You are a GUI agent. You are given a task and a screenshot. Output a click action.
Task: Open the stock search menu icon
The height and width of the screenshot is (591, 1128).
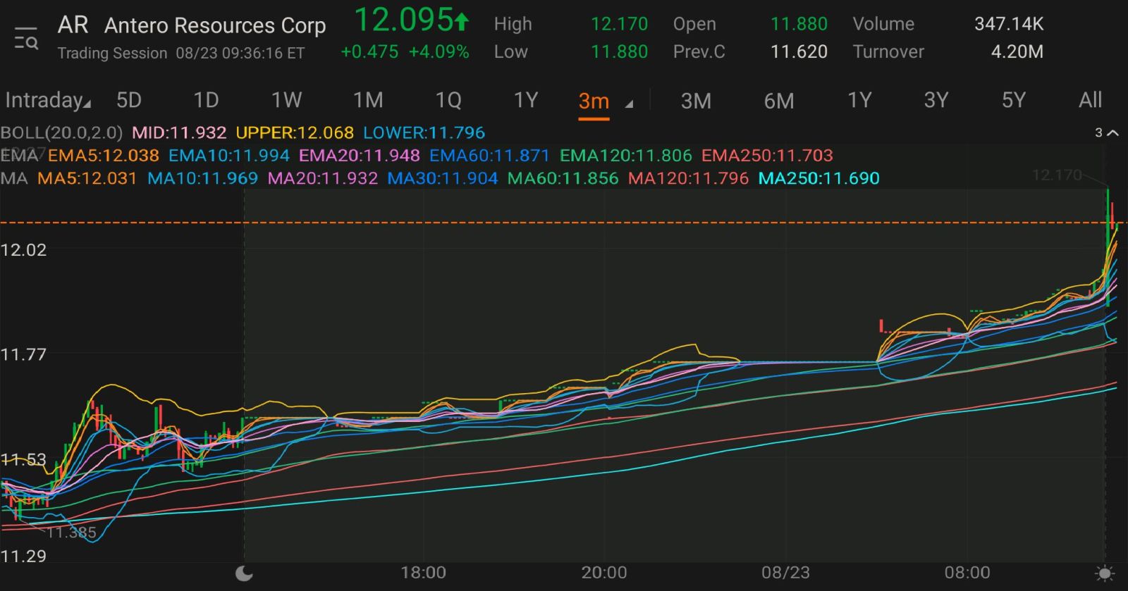tap(26, 37)
